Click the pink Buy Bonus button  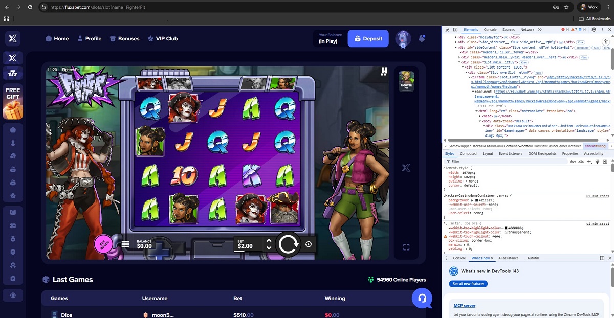click(x=103, y=244)
